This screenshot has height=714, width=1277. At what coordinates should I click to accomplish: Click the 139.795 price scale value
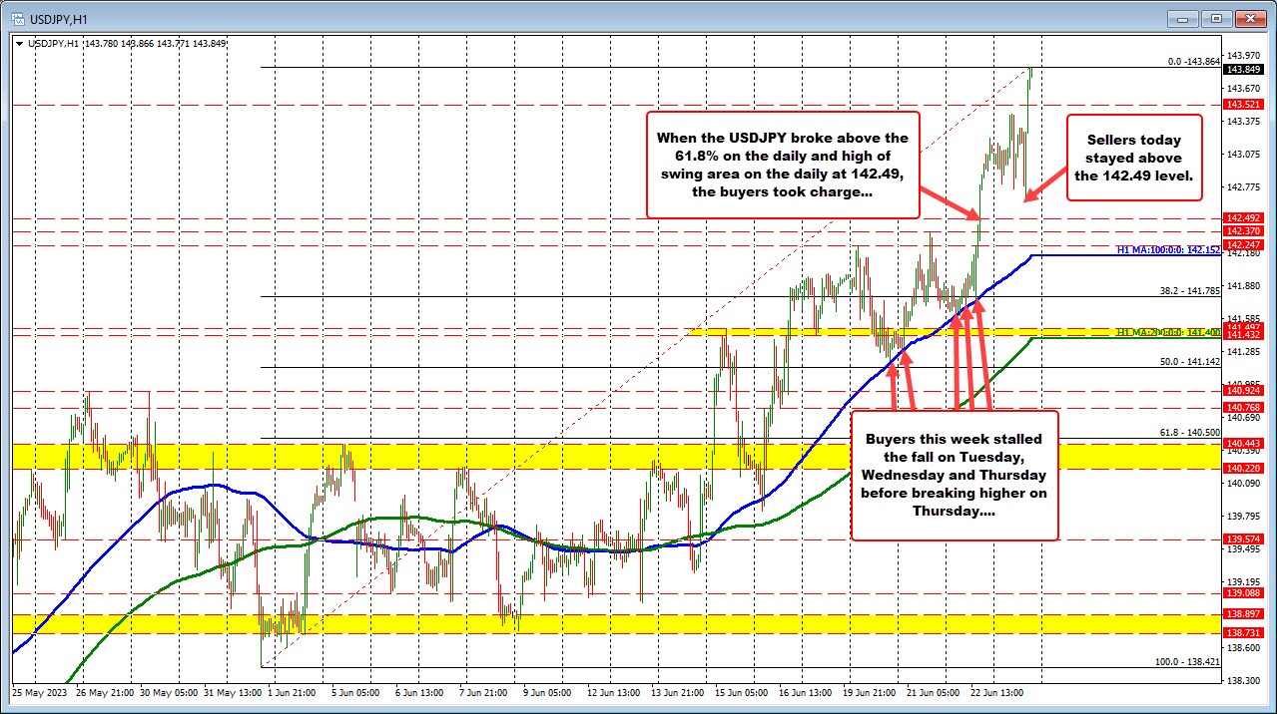(x=1243, y=516)
